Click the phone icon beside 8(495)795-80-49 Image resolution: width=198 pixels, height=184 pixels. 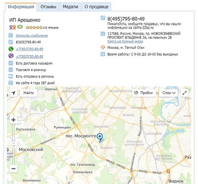point(103,18)
